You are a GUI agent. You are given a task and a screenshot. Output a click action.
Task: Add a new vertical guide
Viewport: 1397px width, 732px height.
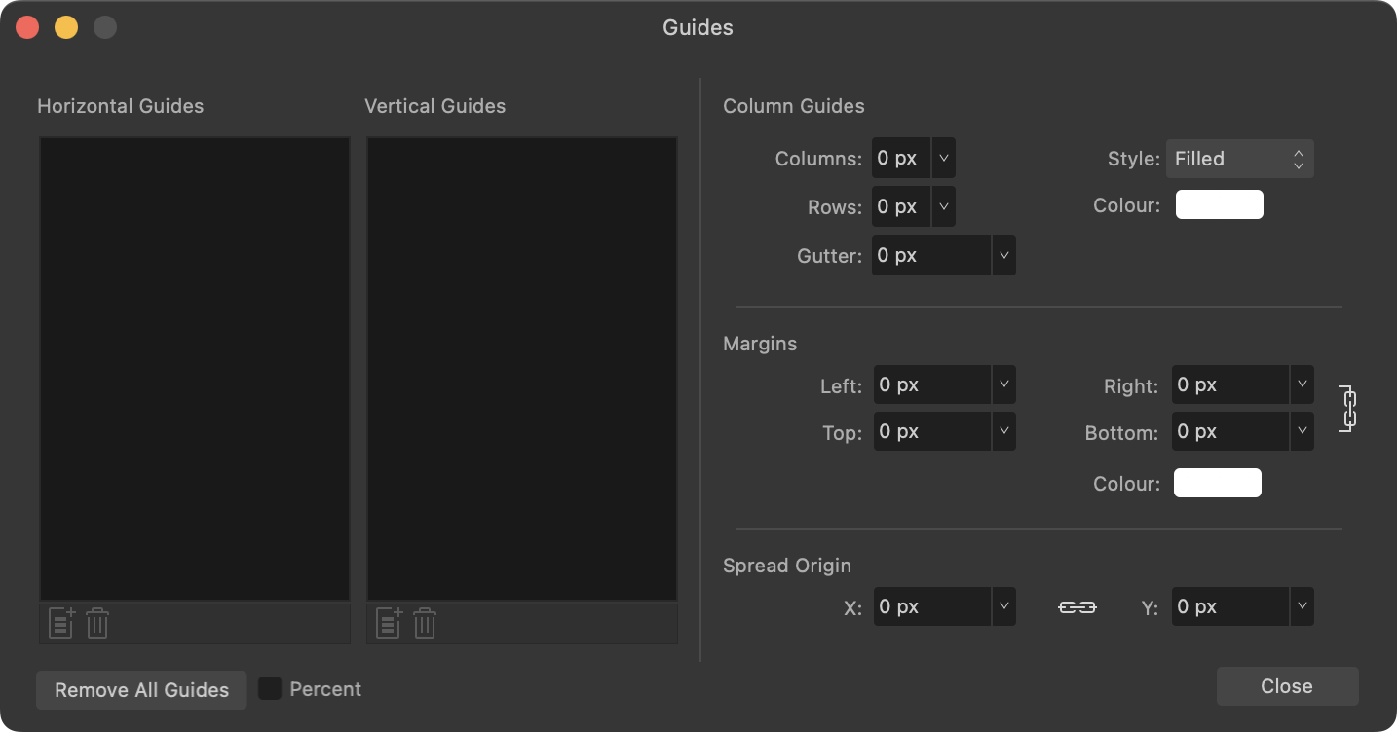click(x=388, y=623)
